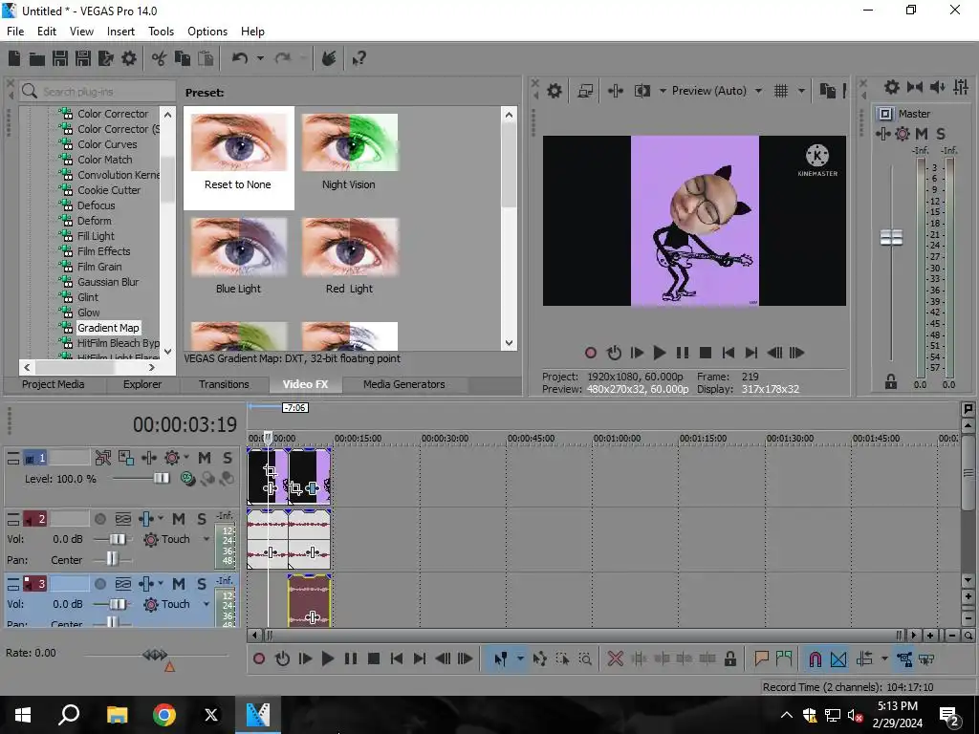Open the File menu
Screen dimensions: 979x734
click(15, 32)
